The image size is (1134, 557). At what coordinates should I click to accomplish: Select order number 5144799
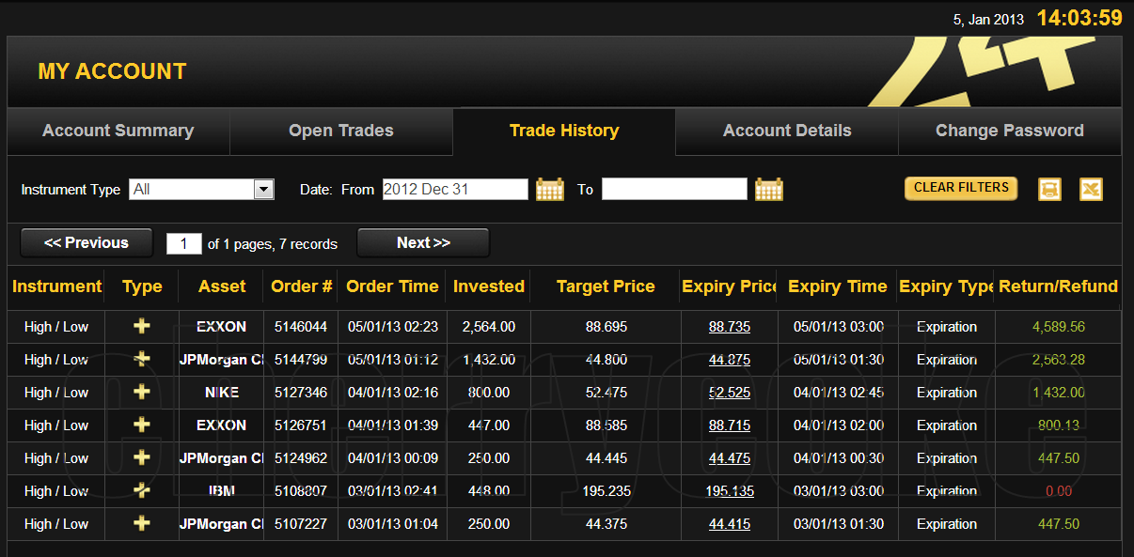point(301,360)
